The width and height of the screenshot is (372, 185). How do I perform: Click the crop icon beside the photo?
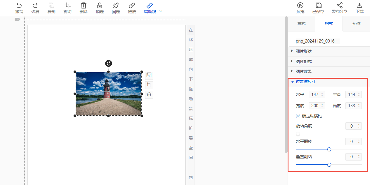pyautogui.click(x=149, y=85)
